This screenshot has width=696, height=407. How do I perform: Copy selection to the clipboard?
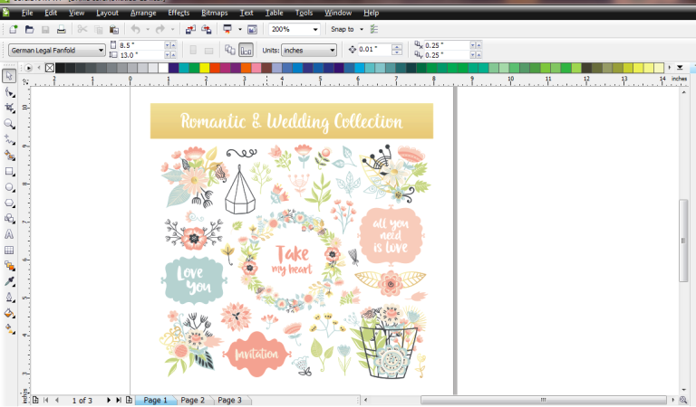(x=98, y=29)
